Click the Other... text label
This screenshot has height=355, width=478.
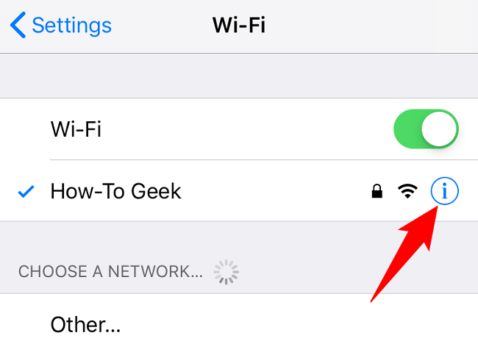pyautogui.click(x=85, y=325)
